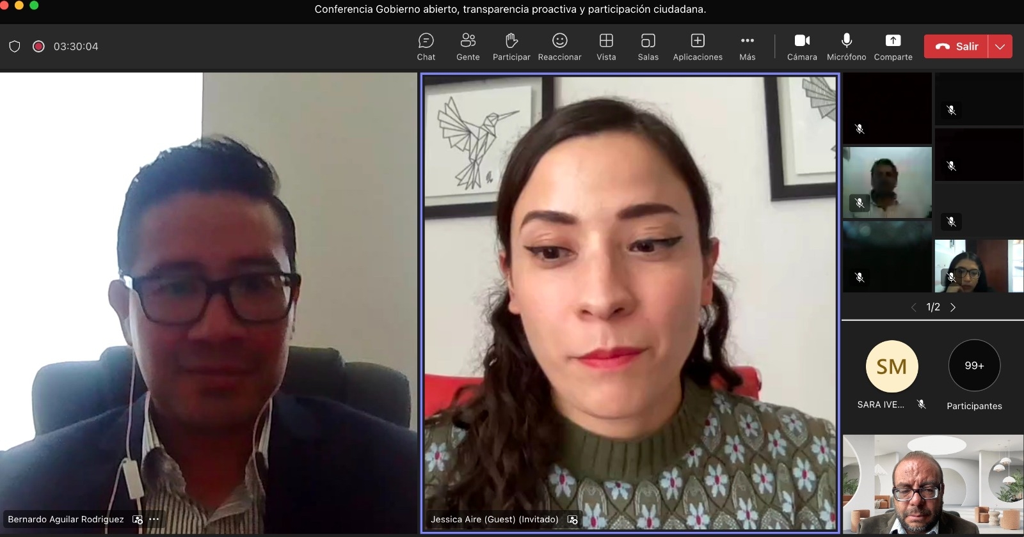This screenshot has height=537, width=1024.
Task: Open the Chat panel
Action: [426, 47]
